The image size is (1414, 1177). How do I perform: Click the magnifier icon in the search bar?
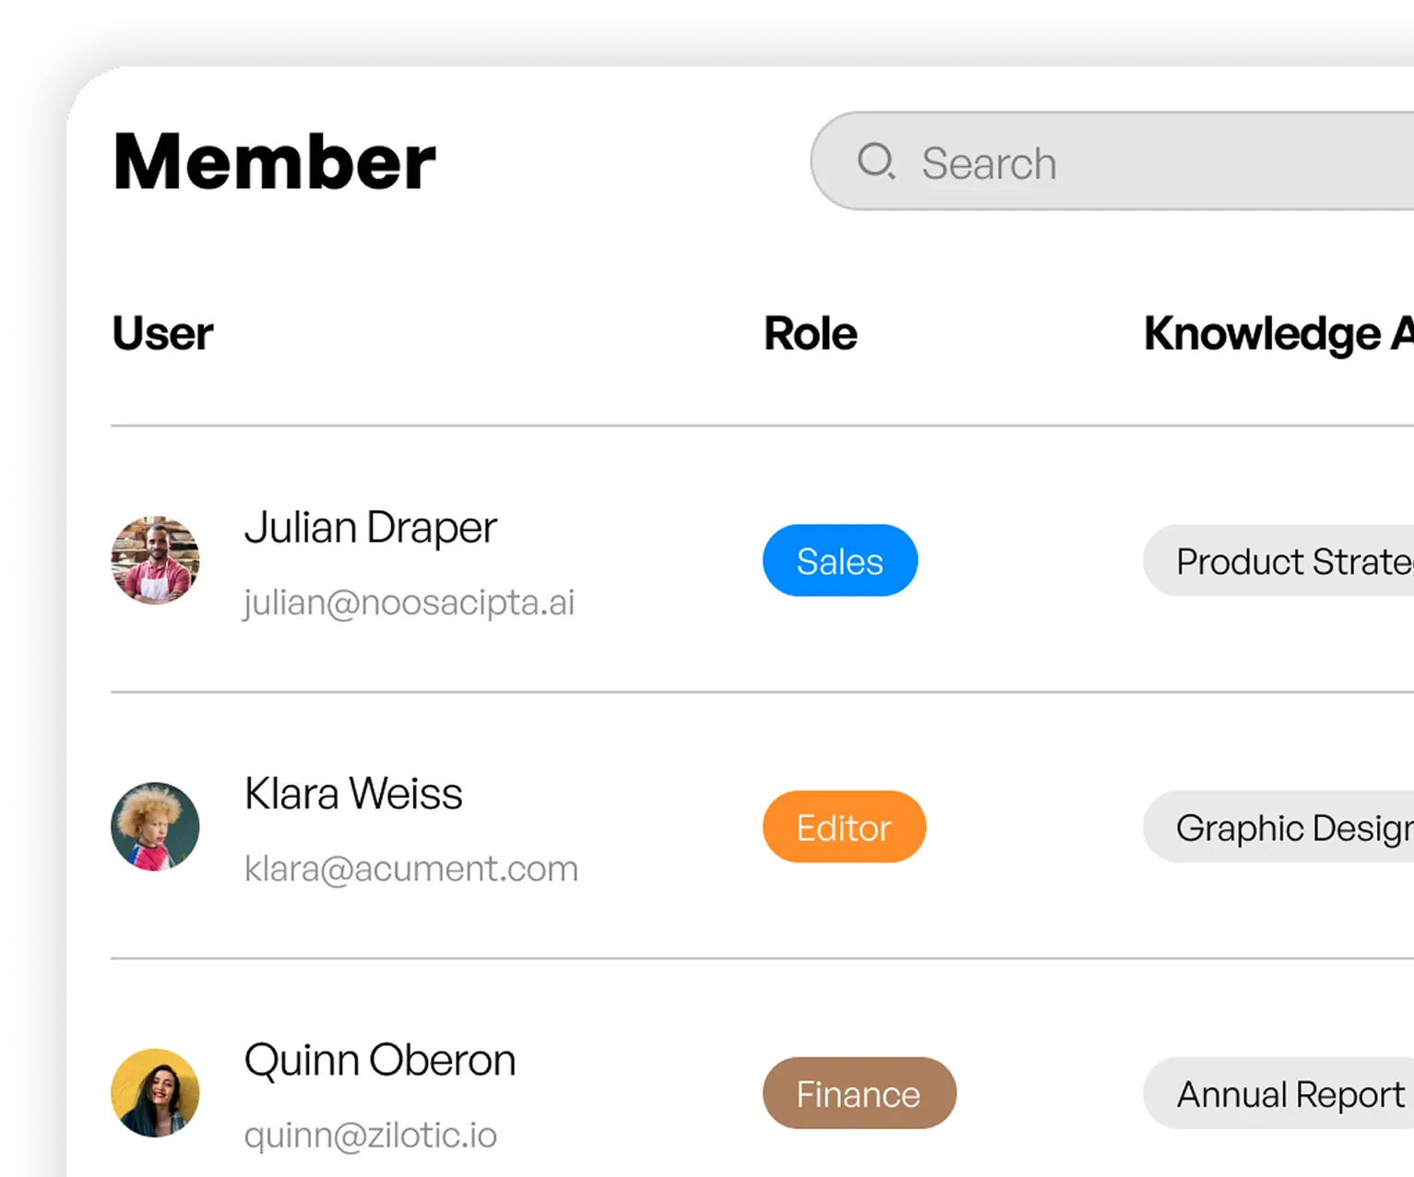tap(875, 161)
